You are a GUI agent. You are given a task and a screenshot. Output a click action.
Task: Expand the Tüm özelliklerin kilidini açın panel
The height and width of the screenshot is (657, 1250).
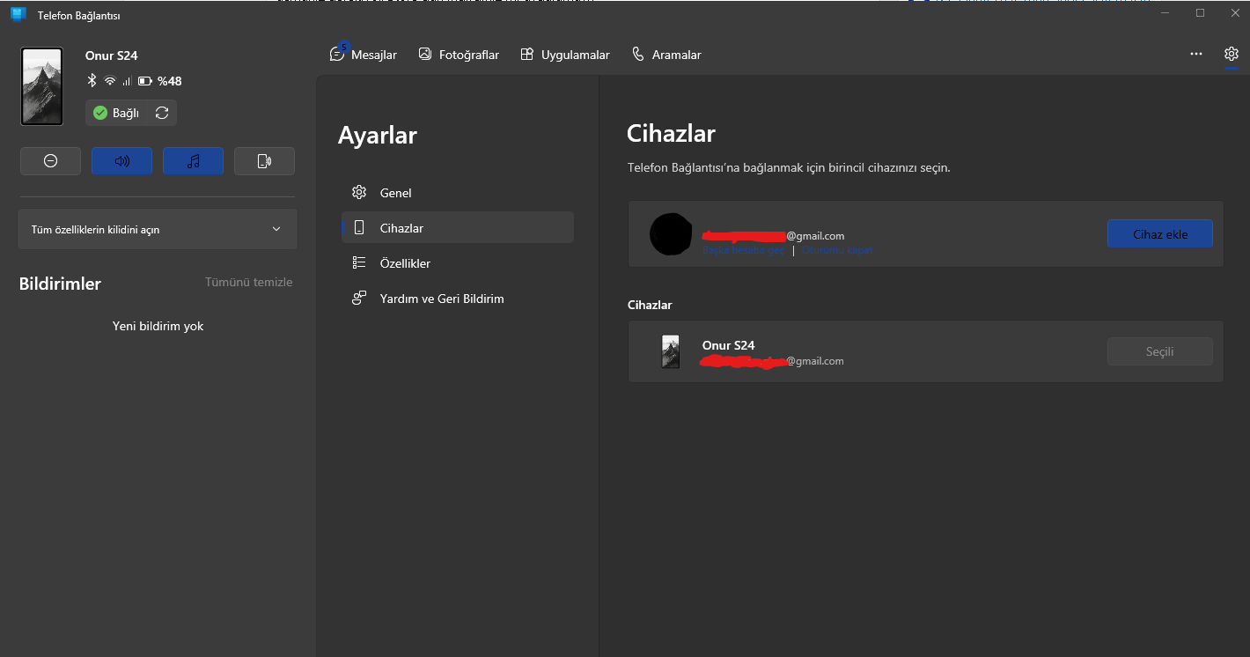[158, 229]
